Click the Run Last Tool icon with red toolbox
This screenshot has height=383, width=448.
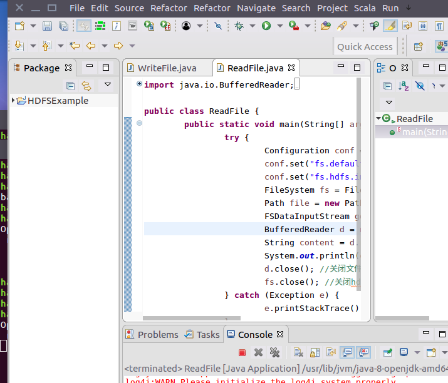tap(293, 26)
